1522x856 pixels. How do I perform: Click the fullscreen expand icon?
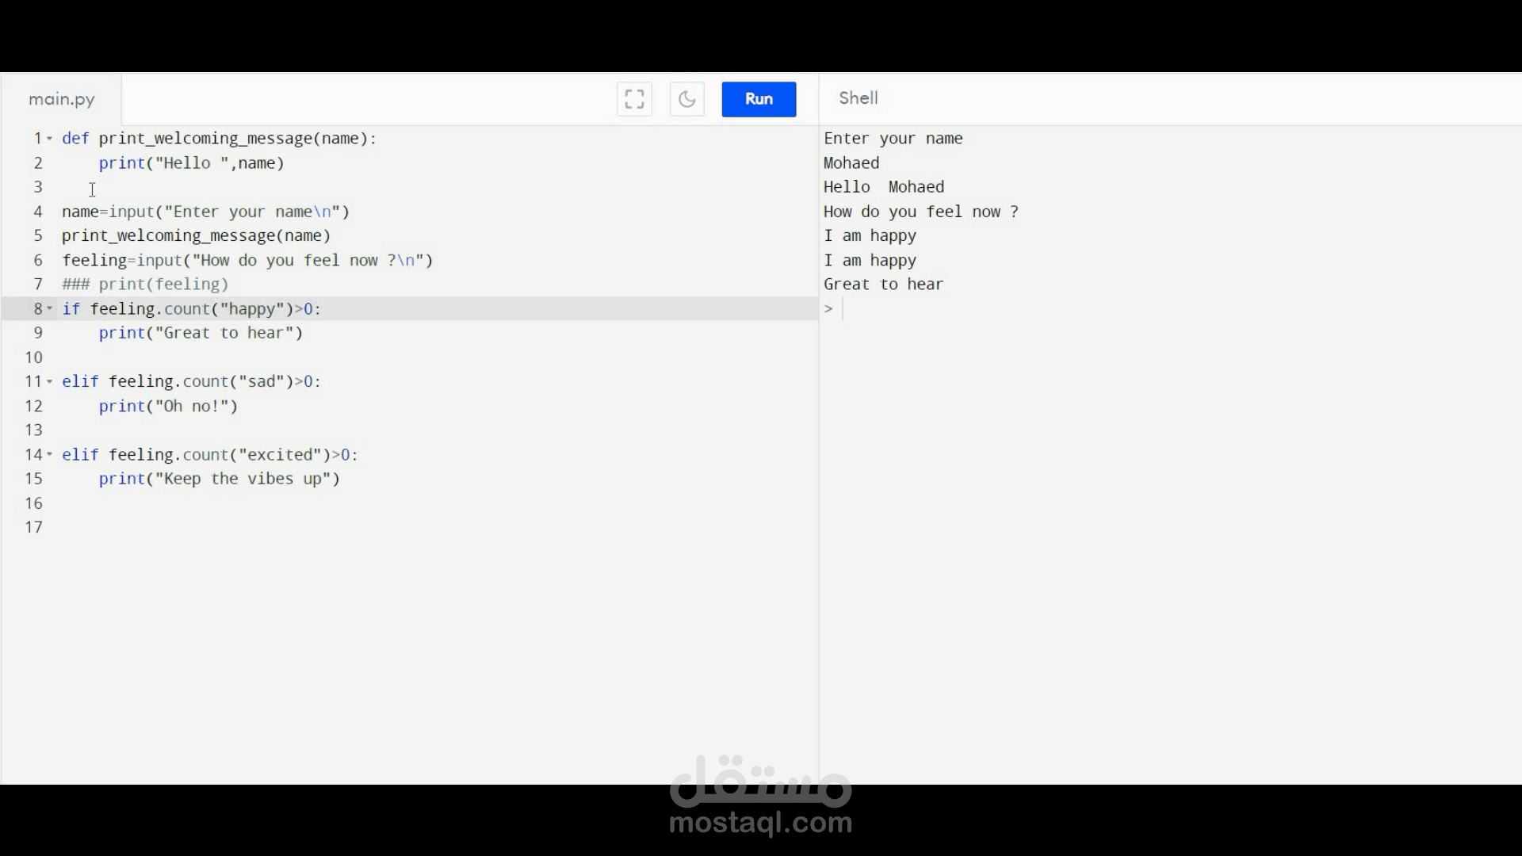(x=634, y=99)
